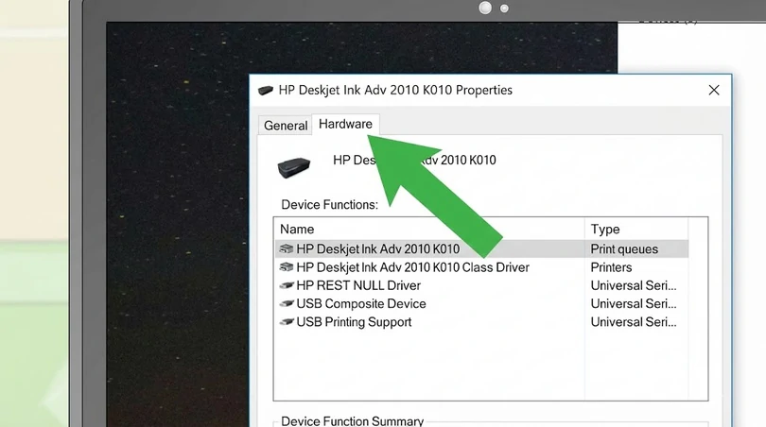Switch to the General tab
The height and width of the screenshot is (427, 766).
pyautogui.click(x=285, y=126)
